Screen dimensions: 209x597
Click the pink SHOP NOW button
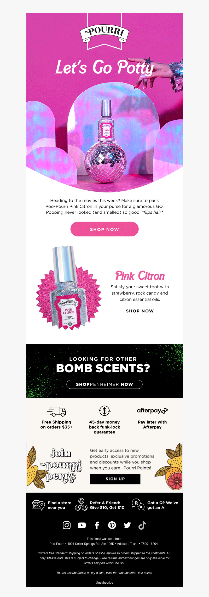104,229
